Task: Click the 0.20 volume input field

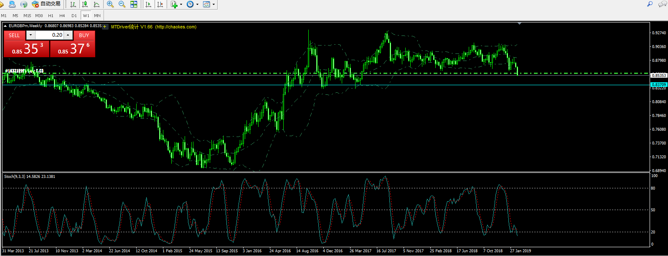Action: (49, 35)
